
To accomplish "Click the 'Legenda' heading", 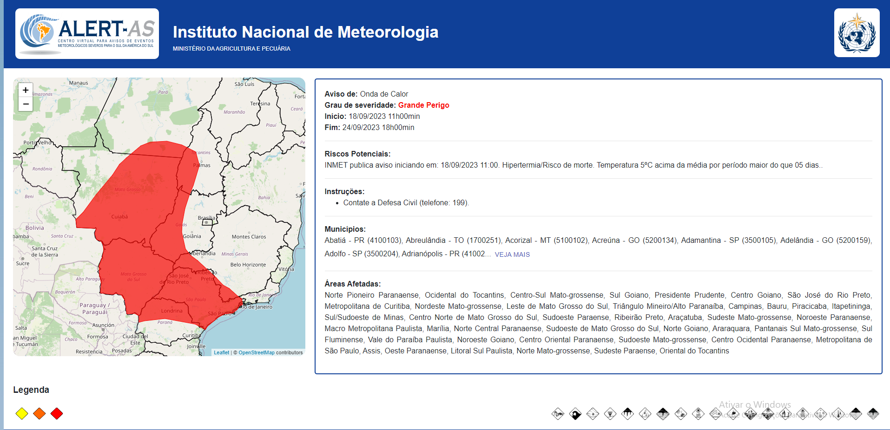I will [x=31, y=390].
